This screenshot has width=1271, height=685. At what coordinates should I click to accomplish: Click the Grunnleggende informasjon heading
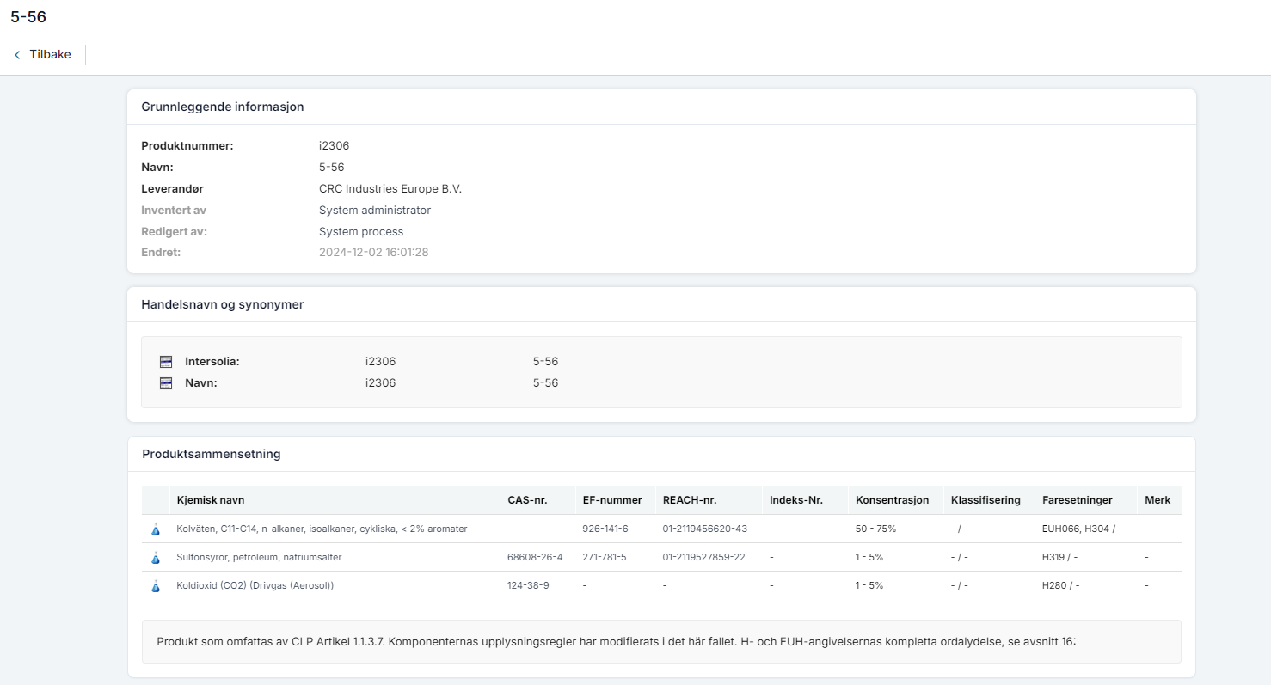click(223, 107)
